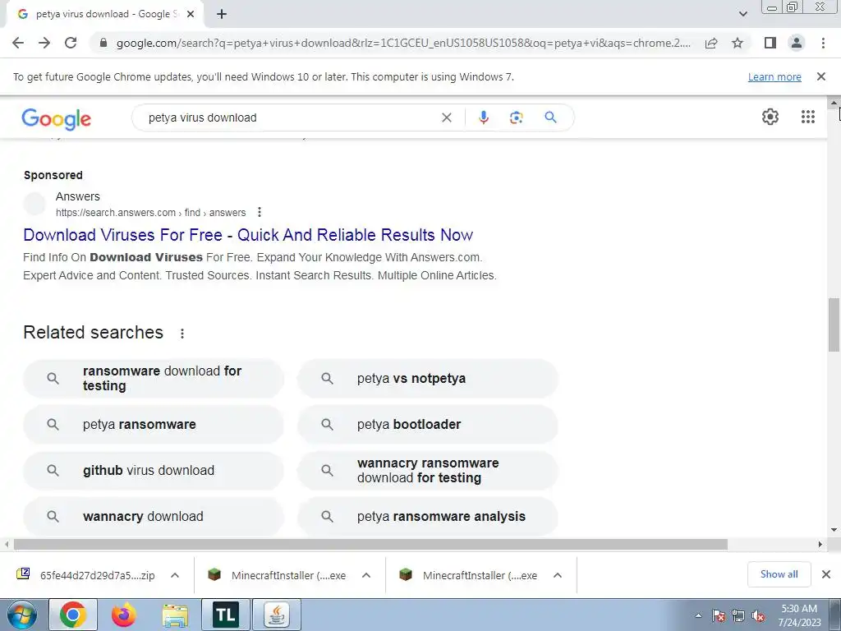Click the muted volume tray icon

758,615
